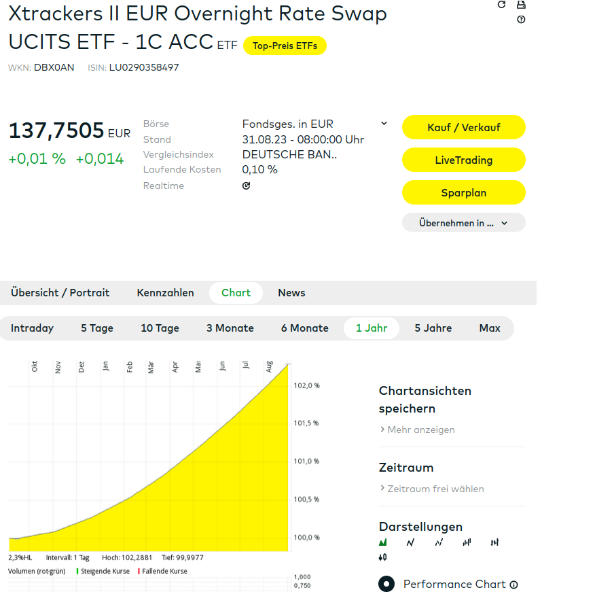Switch to the Kennzahlen tab

(165, 293)
